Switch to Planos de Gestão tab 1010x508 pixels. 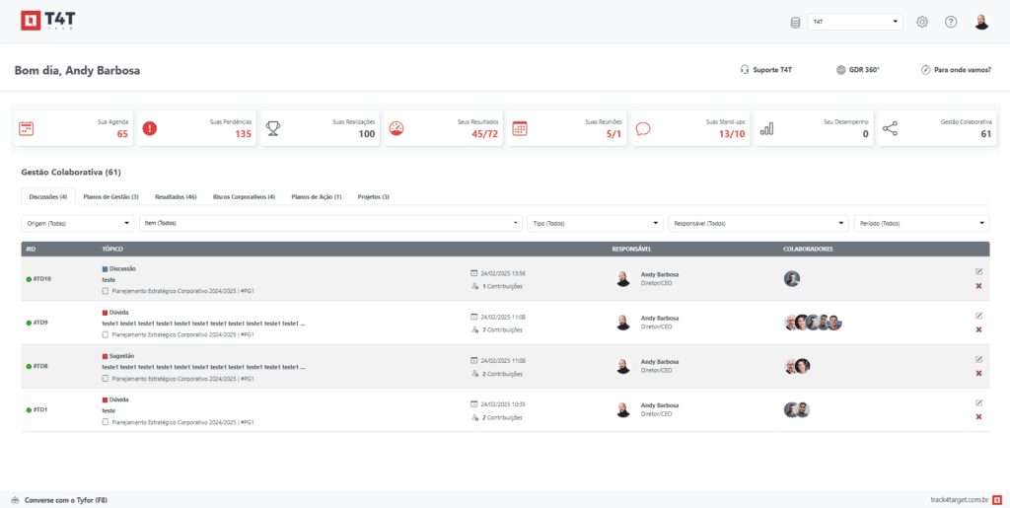coord(110,196)
